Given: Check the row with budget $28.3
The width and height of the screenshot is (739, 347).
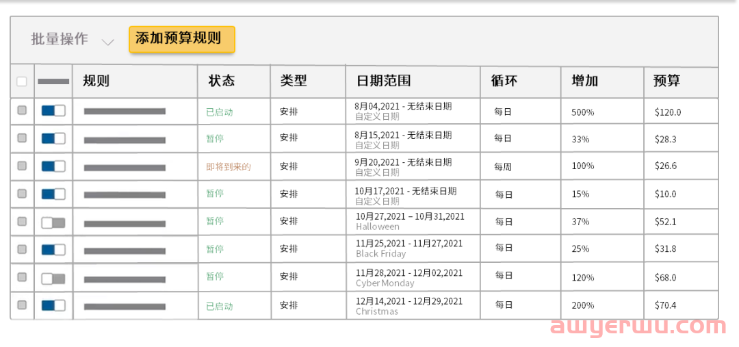Looking at the screenshot, I should (22, 138).
